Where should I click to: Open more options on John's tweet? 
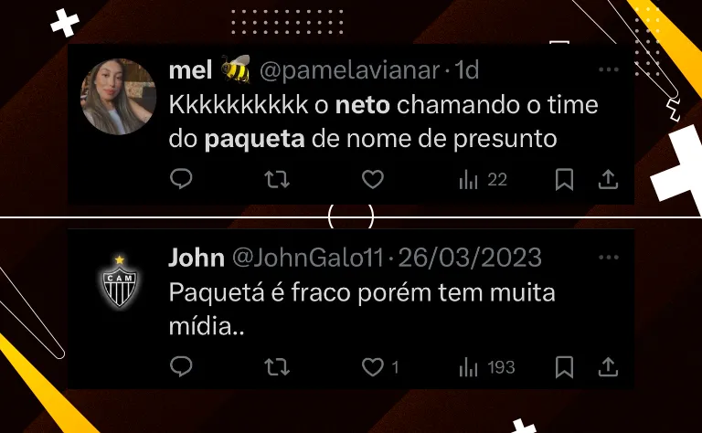point(609,258)
